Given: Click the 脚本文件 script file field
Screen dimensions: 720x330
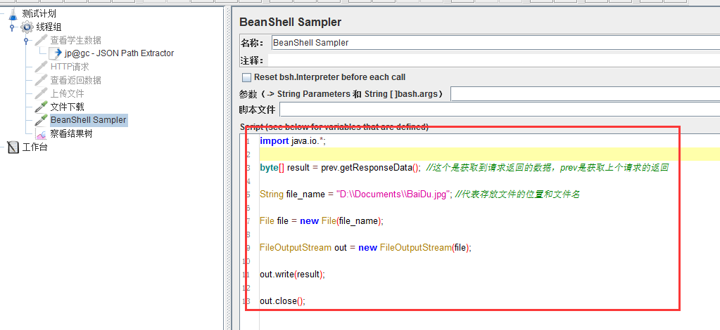Looking at the screenshot, I should (x=498, y=110).
